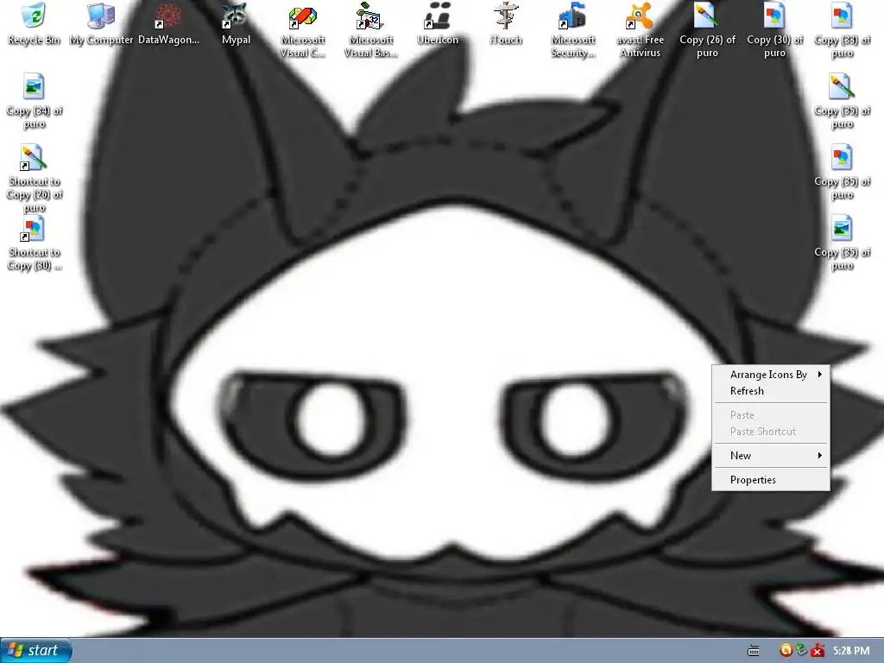The image size is (884, 663).
Task: Select the Copy (34) of puro image file
Action: point(35,102)
